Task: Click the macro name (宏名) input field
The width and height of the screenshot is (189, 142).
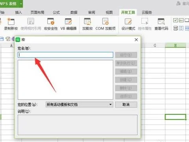Action: [65, 55]
